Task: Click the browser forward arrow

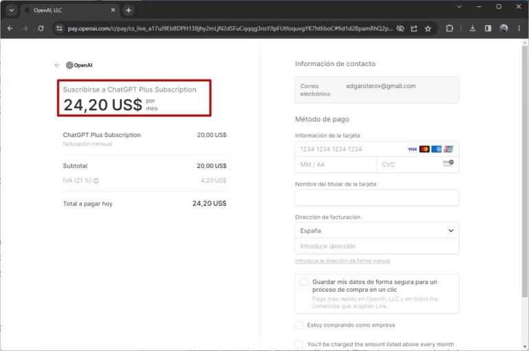Action: 25,28
